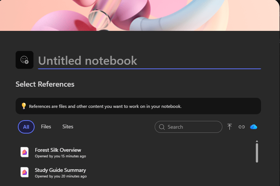
Task: Click the scrollbar up arrow
Action: coord(257,141)
